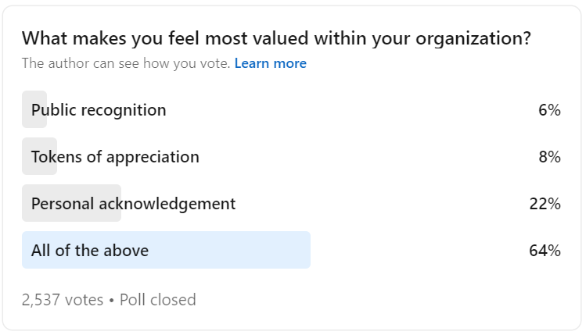This screenshot has height=335, width=586.
Task: Click the gray bar behind Personal acknowledgement
Action: click(71, 203)
